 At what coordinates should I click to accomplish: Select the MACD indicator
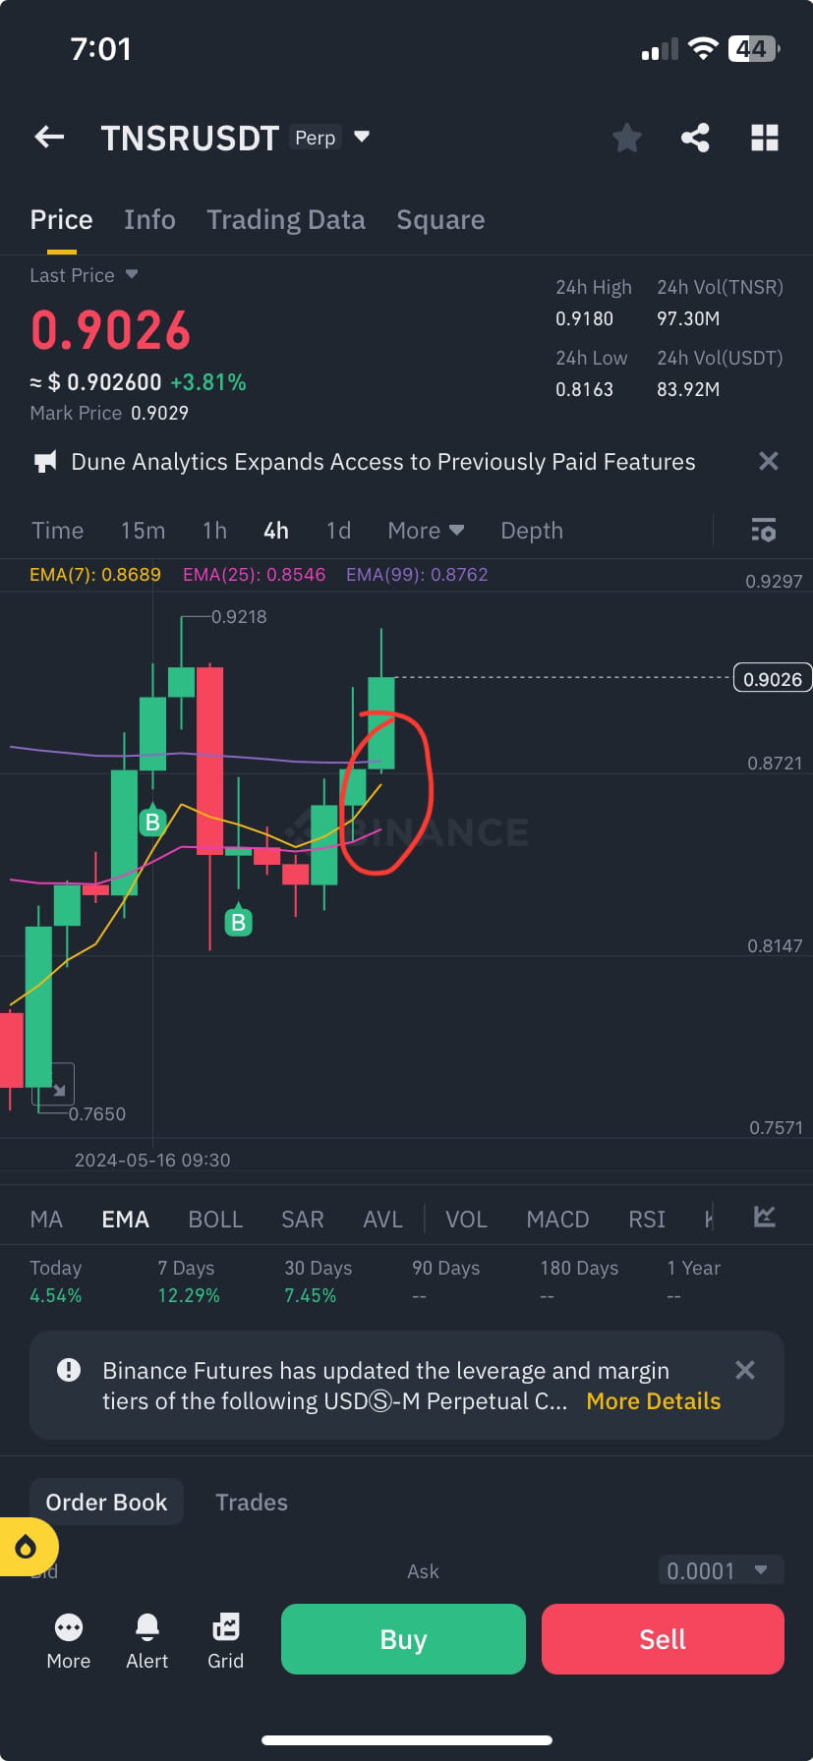click(557, 1219)
